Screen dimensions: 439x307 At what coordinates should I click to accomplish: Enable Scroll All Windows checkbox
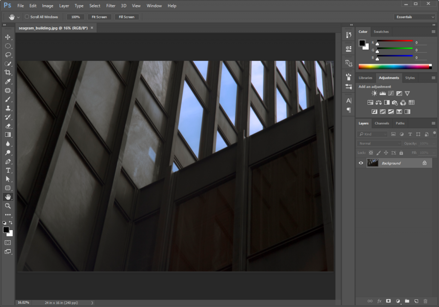[x=27, y=17]
